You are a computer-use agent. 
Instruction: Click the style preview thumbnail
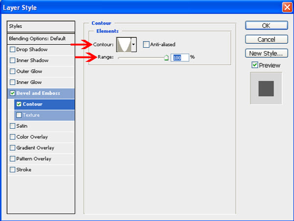[266, 88]
